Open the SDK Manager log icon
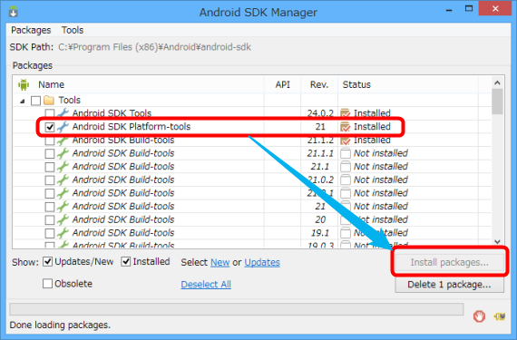Screen dimensions: 517x340 tap(500, 316)
